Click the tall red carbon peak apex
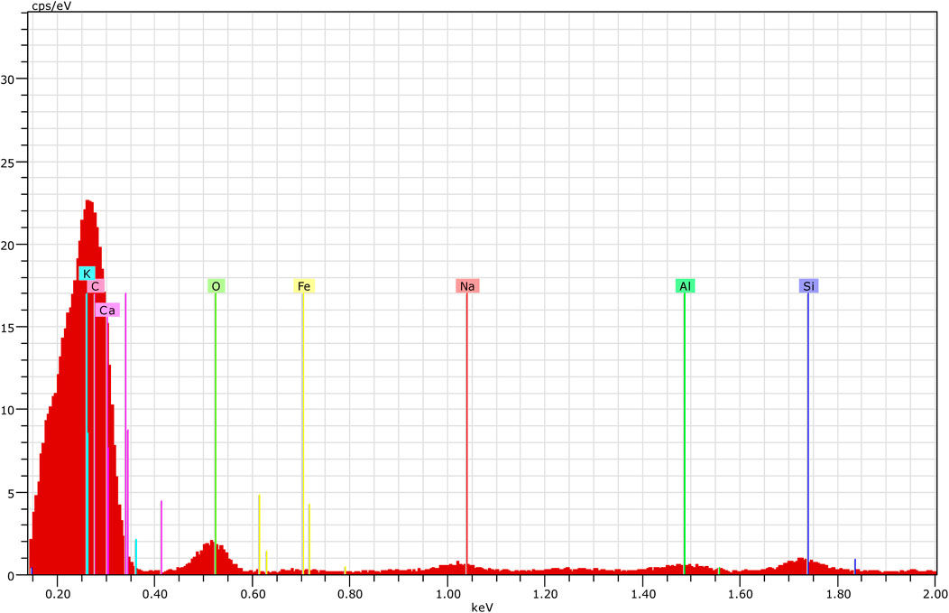Screen dimensions: 949x613 [x=89, y=202]
